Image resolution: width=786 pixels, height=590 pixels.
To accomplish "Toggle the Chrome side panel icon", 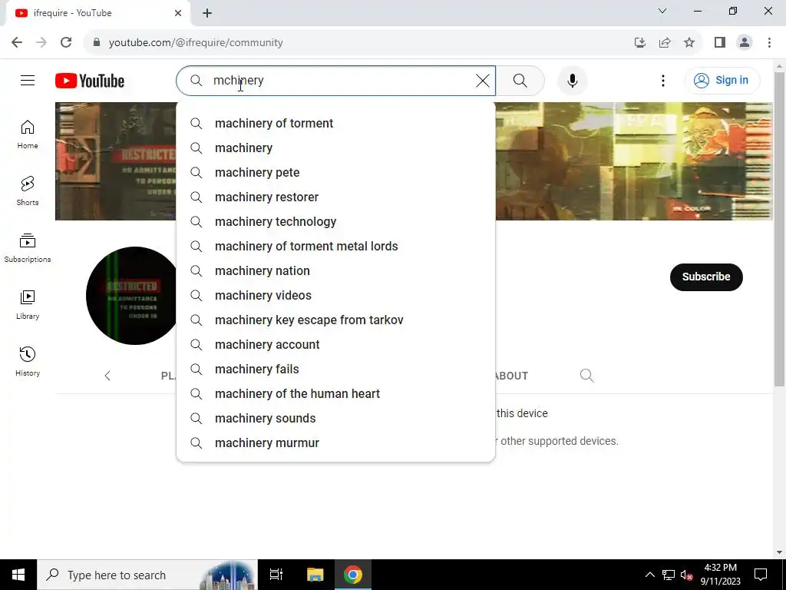I will point(720,43).
